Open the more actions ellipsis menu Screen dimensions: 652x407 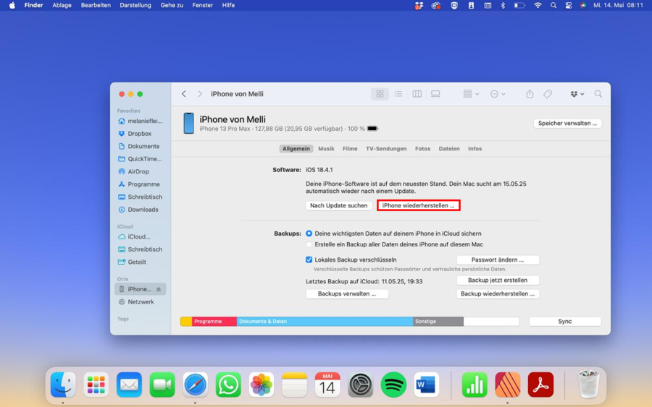click(498, 94)
